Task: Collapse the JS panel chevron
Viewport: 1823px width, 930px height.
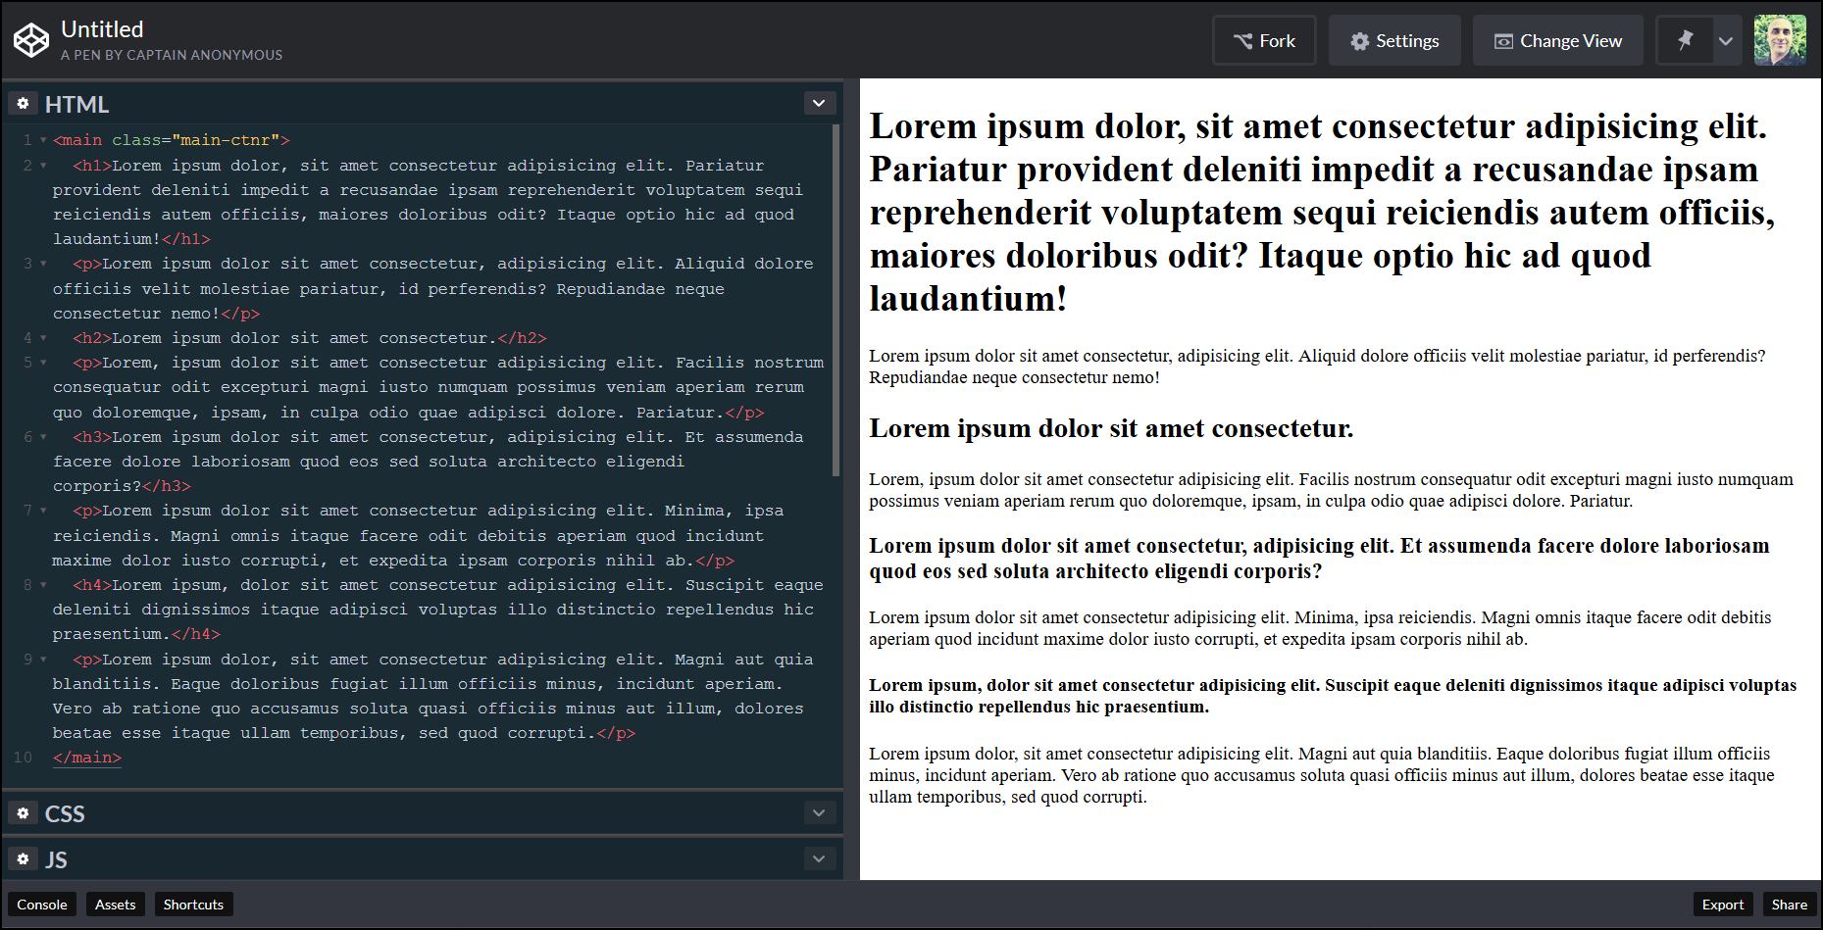Action: coord(820,858)
